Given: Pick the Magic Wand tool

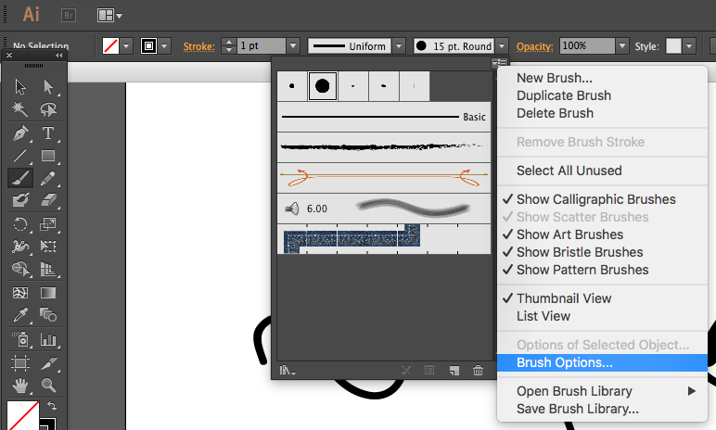Looking at the screenshot, I should point(19,110).
